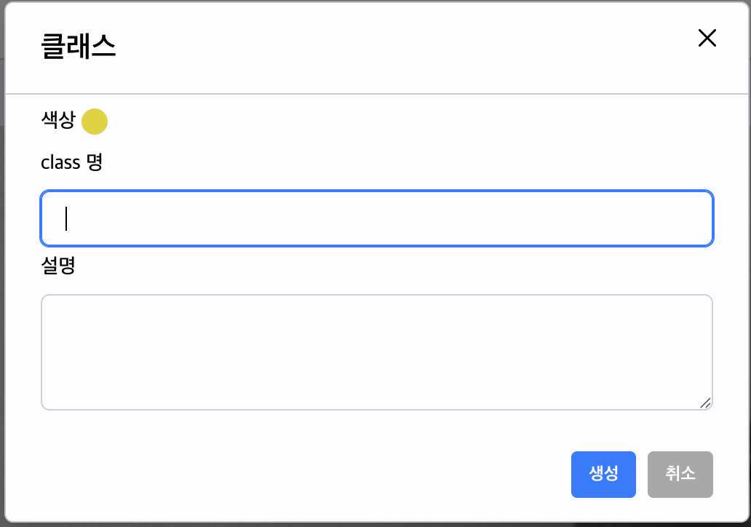Click the 설명 label above the textarea
Screen dimensions: 751x527
tap(58, 266)
